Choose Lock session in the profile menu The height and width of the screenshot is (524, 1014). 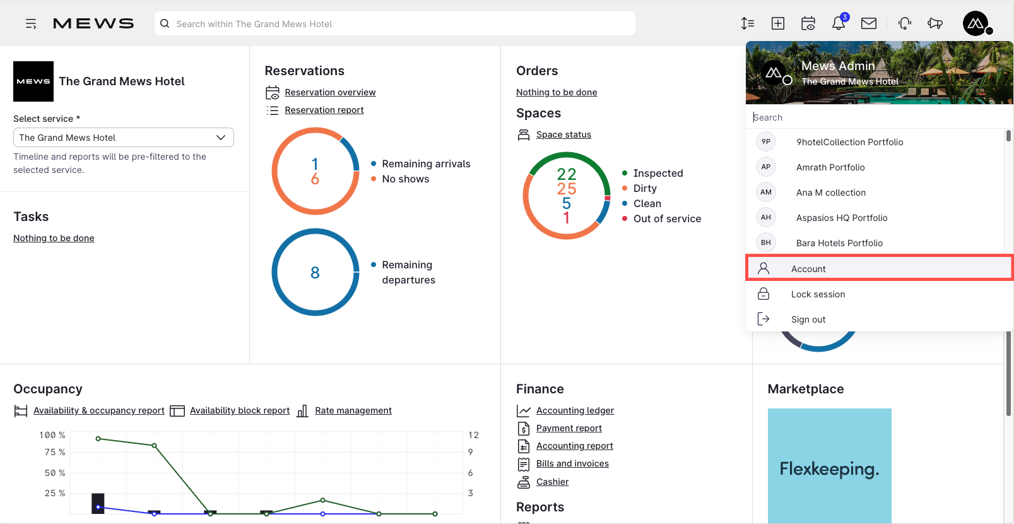879,294
